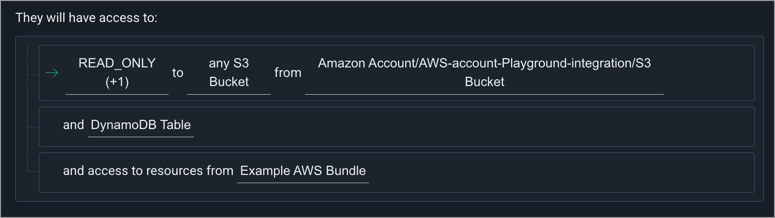Image resolution: width=775 pixels, height=218 pixels.
Task: Click the "READ_ONLY" text label
Action: (x=117, y=63)
